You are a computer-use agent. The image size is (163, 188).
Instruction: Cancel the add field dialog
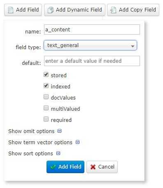click(x=102, y=167)
